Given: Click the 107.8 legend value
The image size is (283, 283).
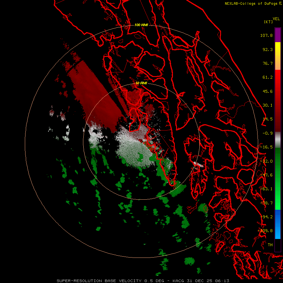Looking at the screenshot, I should pyautogui.click(x=266, y=35).
